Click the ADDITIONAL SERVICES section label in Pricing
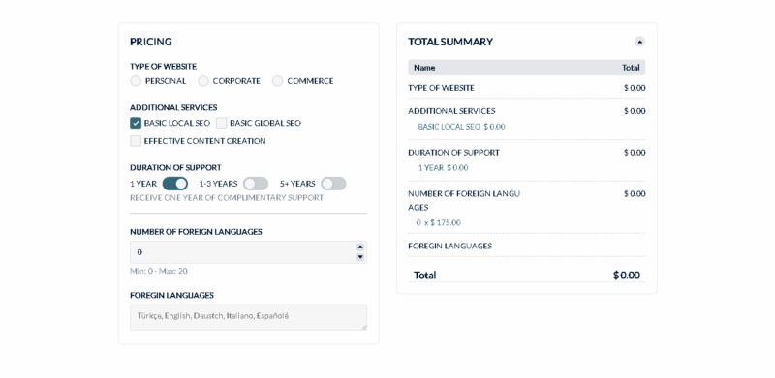The height and width of the screenshot is (378, 775). point(173,107)
